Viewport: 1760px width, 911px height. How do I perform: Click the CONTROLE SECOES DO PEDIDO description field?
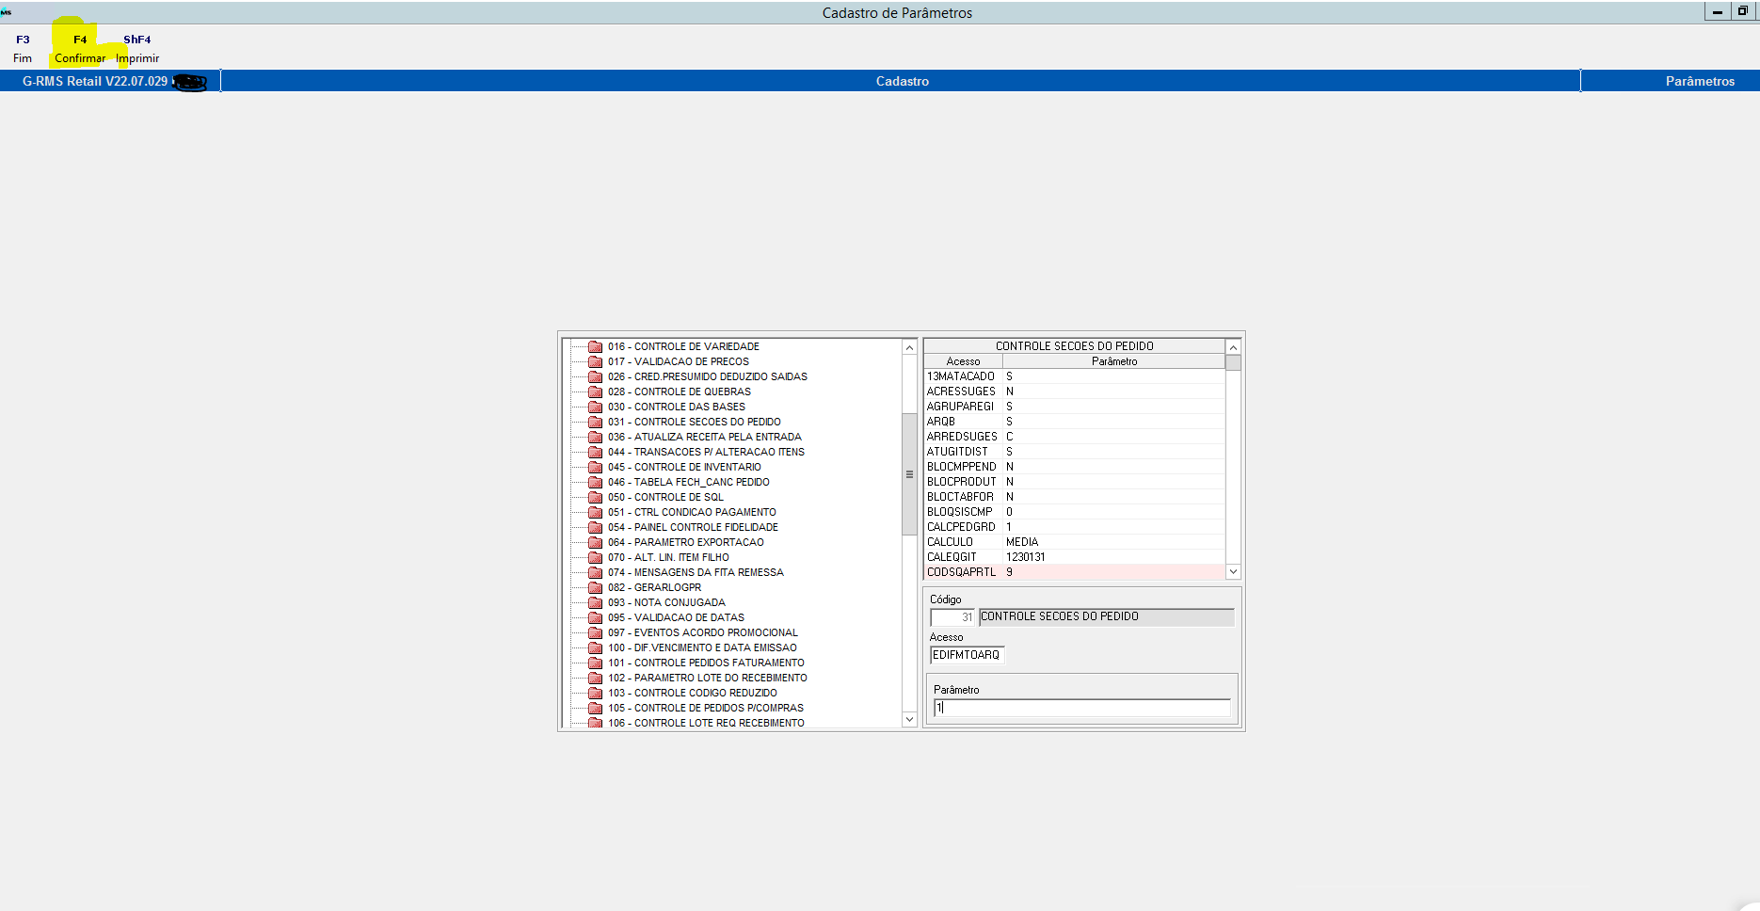tap(1106, 617)
